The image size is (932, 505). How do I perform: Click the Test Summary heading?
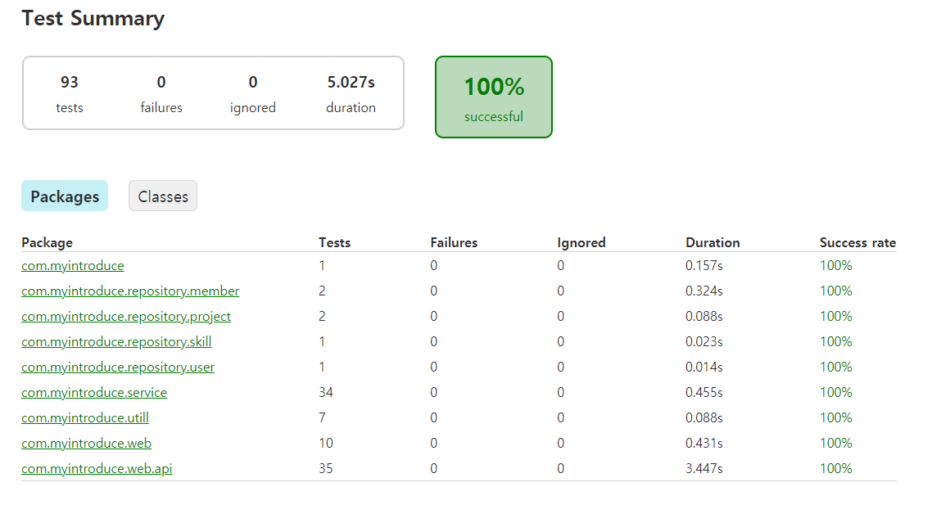point(93,19)
